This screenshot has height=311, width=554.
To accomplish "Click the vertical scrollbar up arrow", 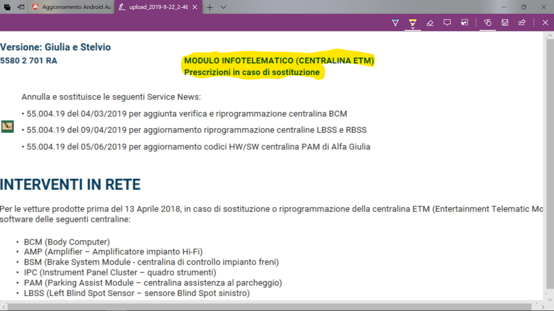I will point(550,35).
